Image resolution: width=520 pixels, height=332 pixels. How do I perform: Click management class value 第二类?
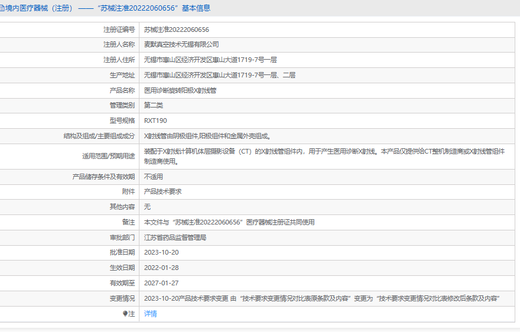pos(154,106)
